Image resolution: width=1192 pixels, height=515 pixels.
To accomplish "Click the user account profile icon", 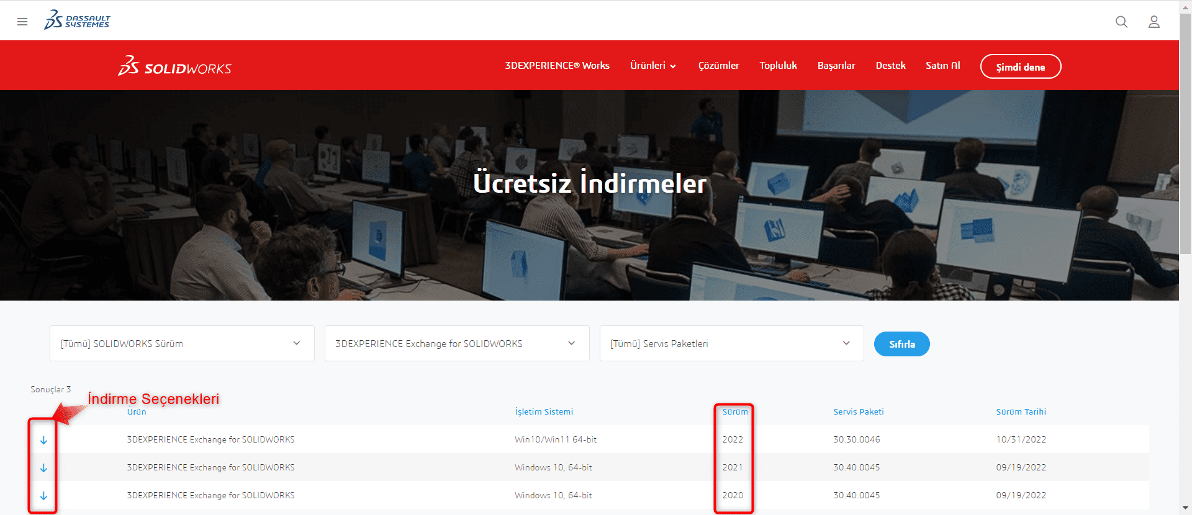I will pos(1154,22).
